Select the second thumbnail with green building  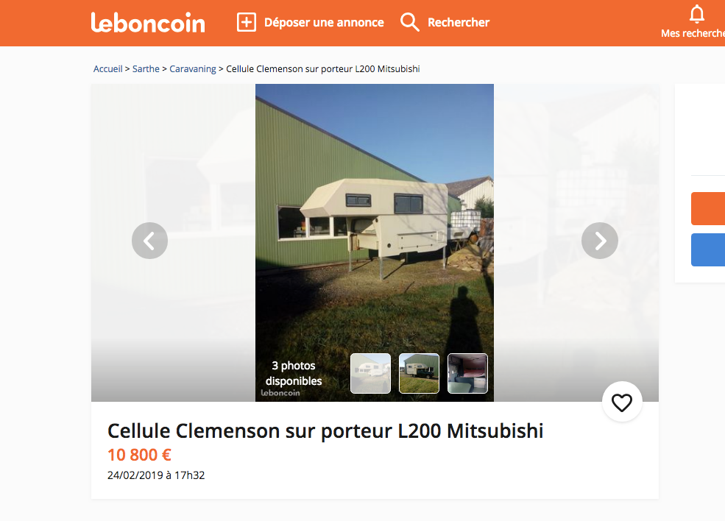click(x=419, y=373)
